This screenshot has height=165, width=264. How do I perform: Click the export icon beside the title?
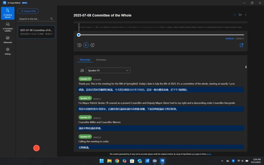[x=240, y=15]
